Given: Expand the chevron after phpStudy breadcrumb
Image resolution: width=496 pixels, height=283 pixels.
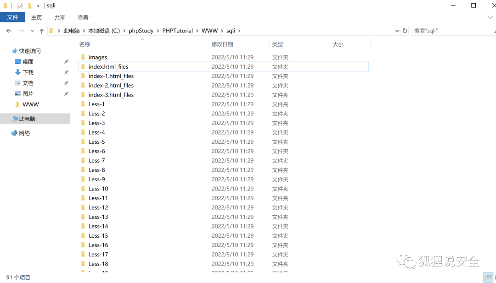Looking at the screenshot, I should [158, 31].
